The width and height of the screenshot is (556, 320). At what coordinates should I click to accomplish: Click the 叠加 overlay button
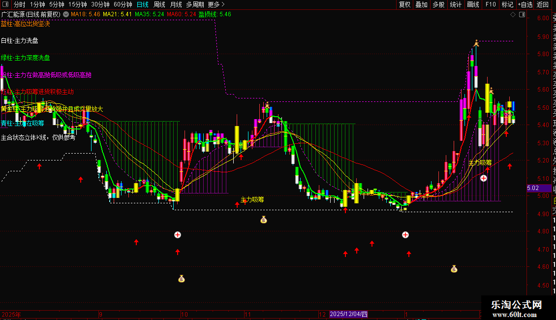[422, 4]
